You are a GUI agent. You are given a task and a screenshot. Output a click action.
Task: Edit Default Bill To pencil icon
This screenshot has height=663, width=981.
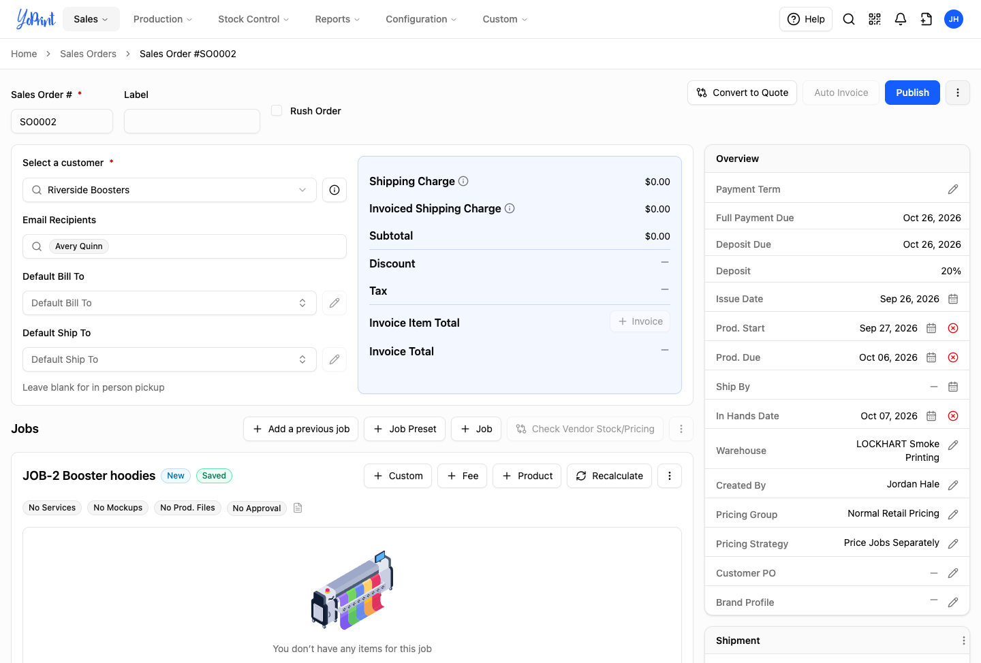tap(334, 303)
